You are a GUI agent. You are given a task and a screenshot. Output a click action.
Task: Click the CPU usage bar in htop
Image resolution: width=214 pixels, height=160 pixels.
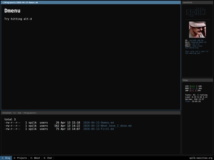pos(193,86)
